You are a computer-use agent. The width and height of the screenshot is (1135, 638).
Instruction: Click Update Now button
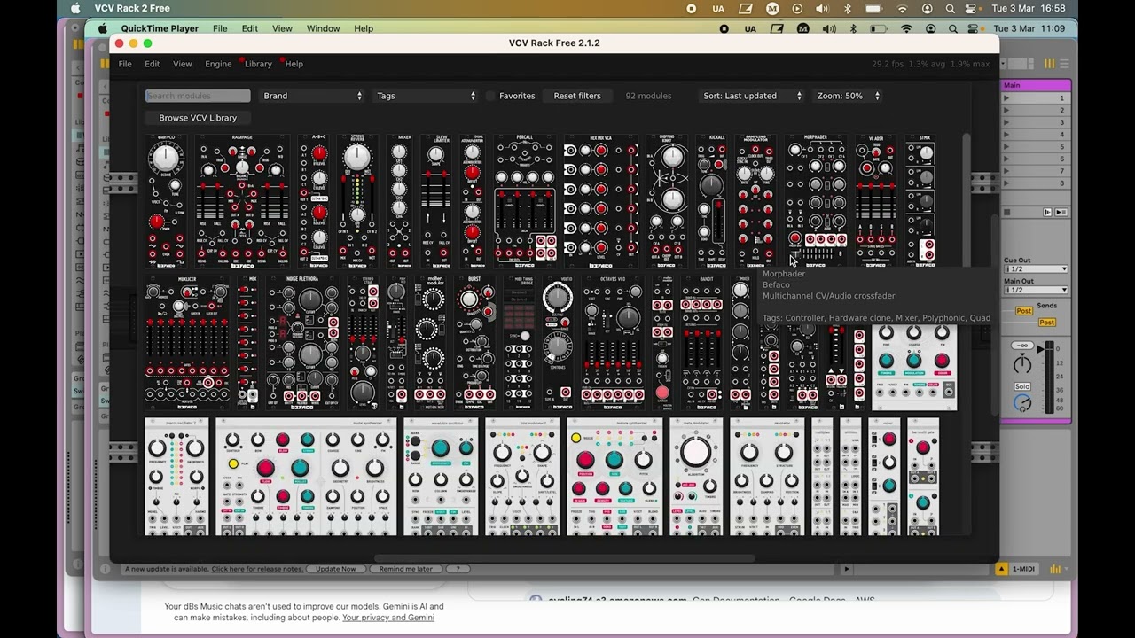pos(336,569)
